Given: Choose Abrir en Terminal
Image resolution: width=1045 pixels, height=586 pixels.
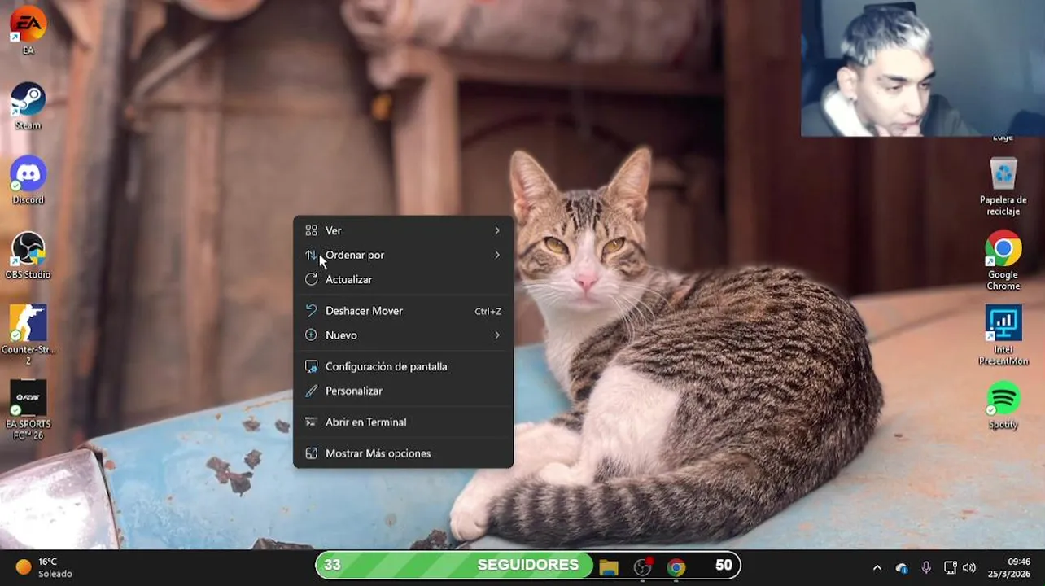Looking at the screenshot, I should [x=403, y=422].
